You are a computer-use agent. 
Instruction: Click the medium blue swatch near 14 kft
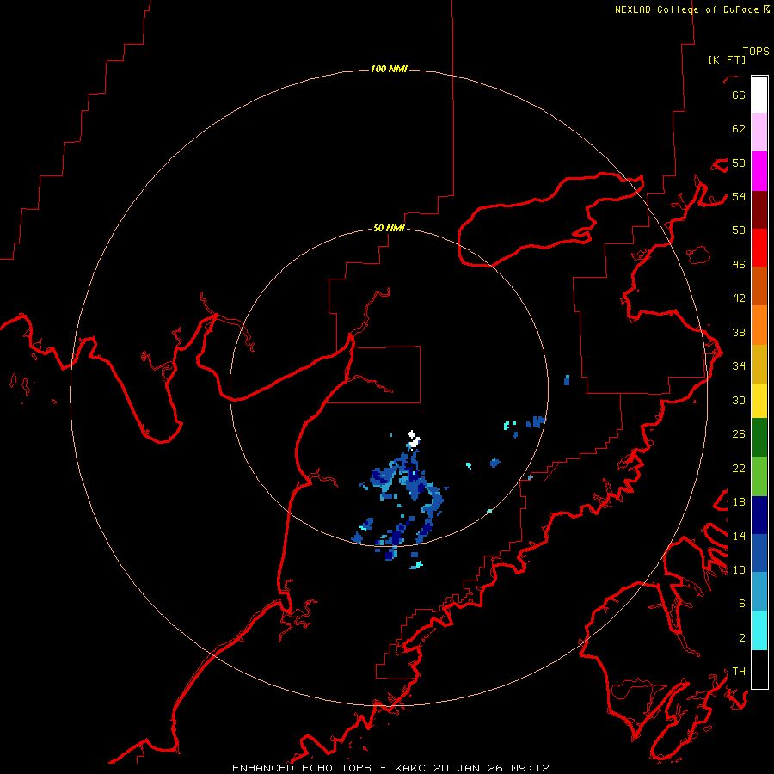[x=759, y=553]
